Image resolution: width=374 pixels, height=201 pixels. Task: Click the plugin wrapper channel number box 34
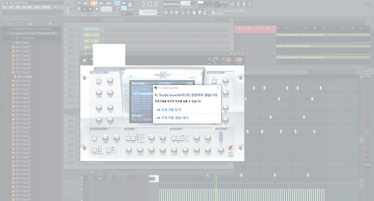click(239, 60)
